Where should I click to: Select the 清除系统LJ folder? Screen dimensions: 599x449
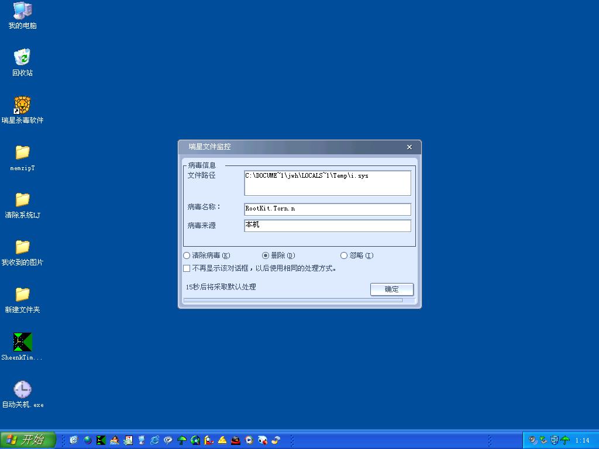click(x=23, y=205)
